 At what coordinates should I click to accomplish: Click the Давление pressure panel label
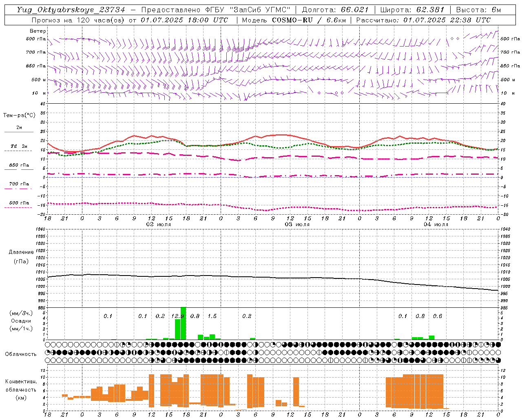click(21, 252)
